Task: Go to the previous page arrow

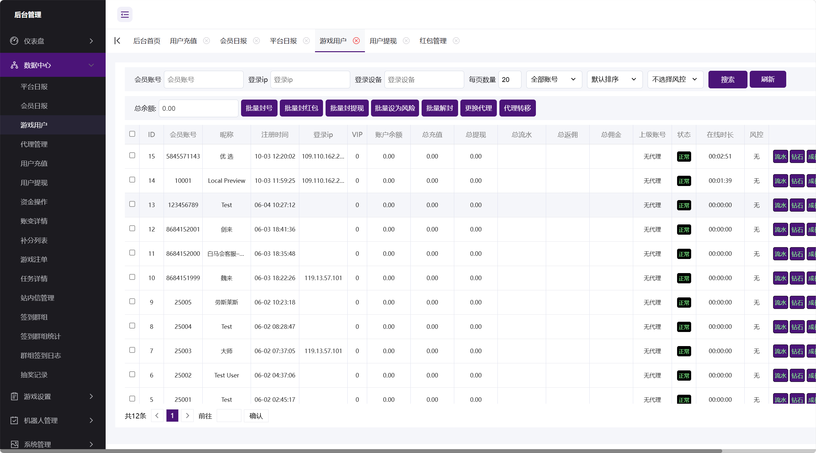Action: [157, 416]
